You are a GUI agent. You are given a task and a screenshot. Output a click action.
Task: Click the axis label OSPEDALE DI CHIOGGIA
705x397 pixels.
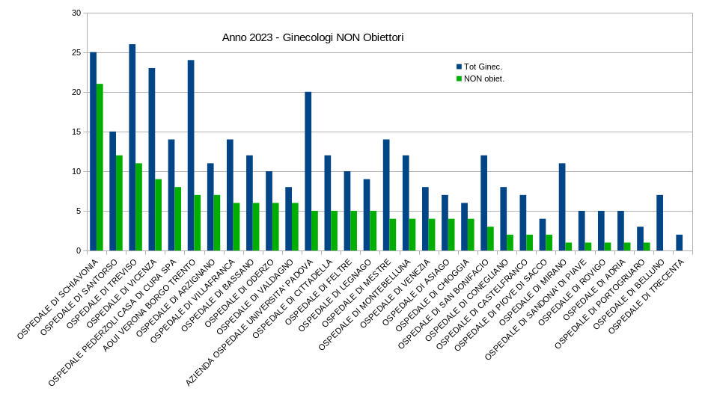(x=432, y=295)
